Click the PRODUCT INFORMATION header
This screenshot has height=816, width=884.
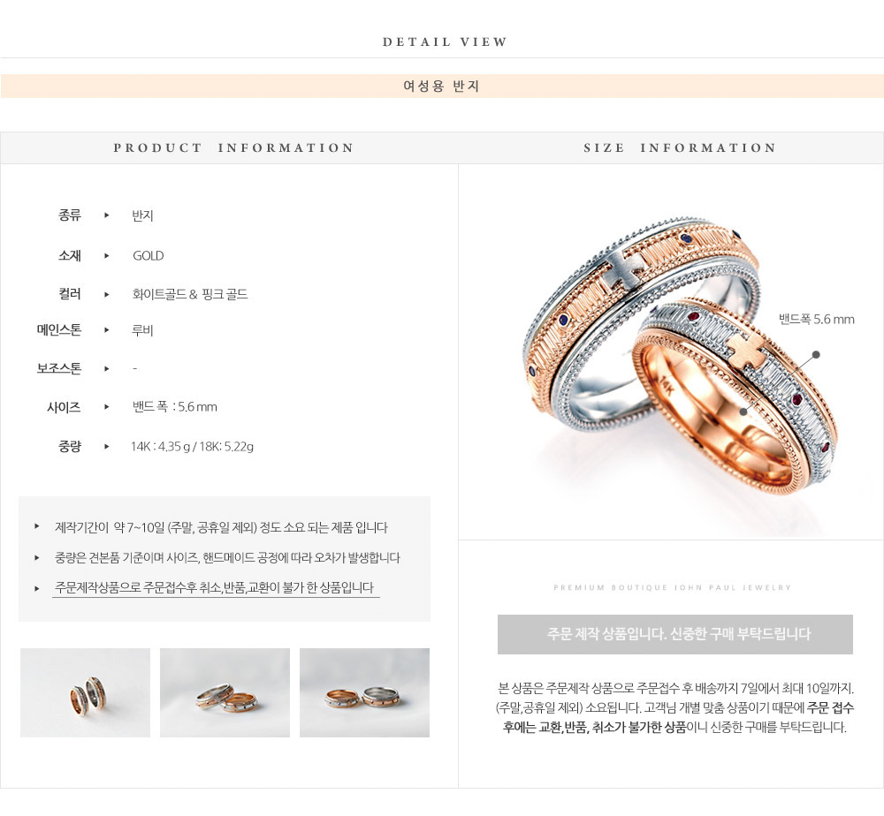tap(233, 148)
